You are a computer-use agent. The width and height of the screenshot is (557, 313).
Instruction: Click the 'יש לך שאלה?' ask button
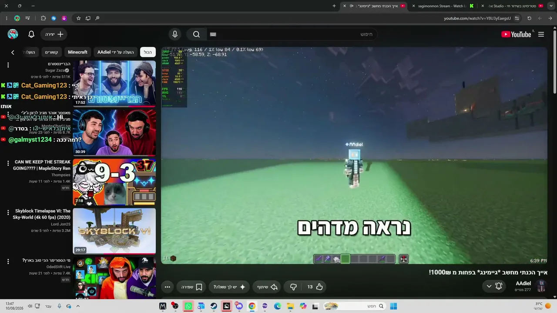230,287
